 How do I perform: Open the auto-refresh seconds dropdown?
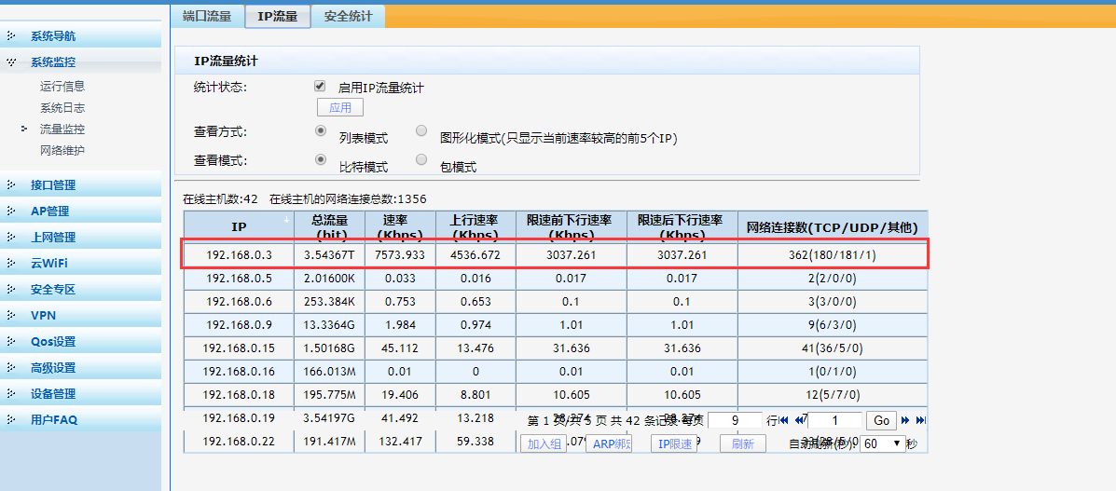coord(881,444)
